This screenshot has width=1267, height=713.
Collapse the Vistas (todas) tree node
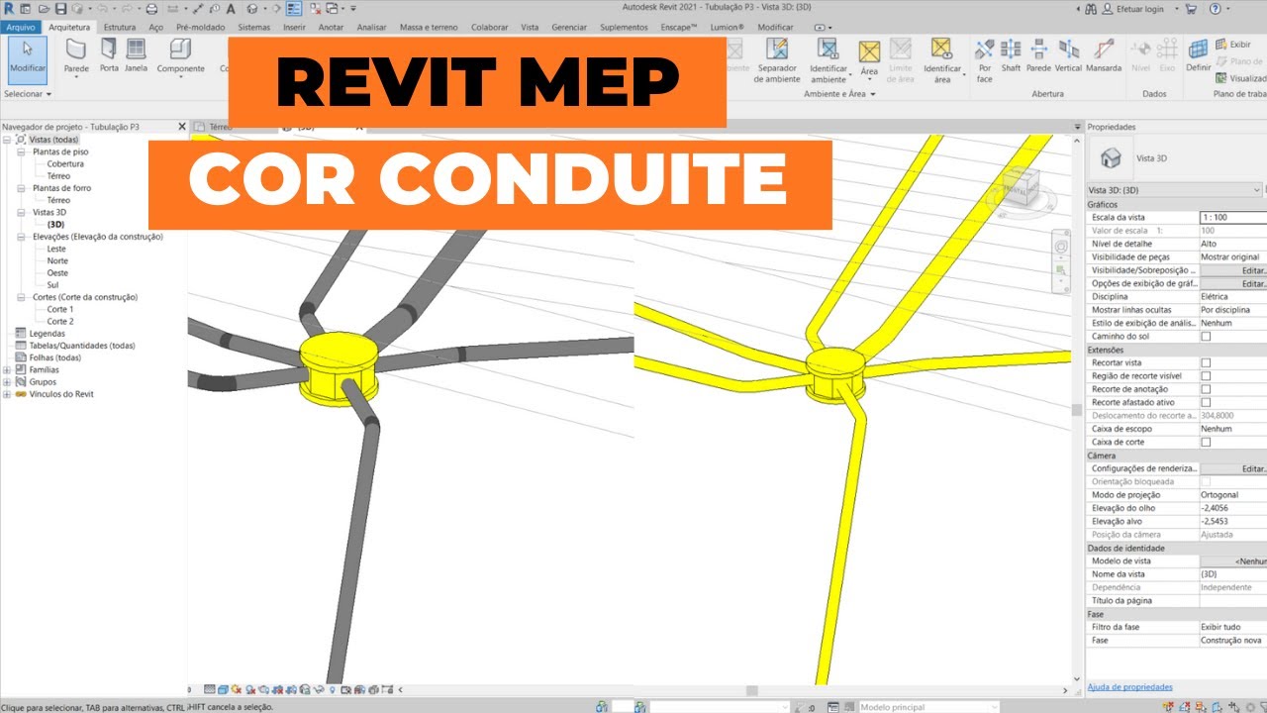[8, 140]
